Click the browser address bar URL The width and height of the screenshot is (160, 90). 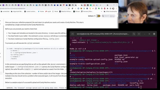12,8
